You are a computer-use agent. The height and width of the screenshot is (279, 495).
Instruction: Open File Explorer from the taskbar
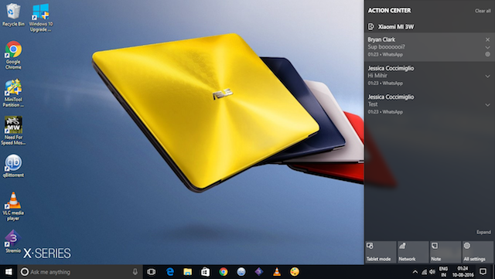[188, 272]
